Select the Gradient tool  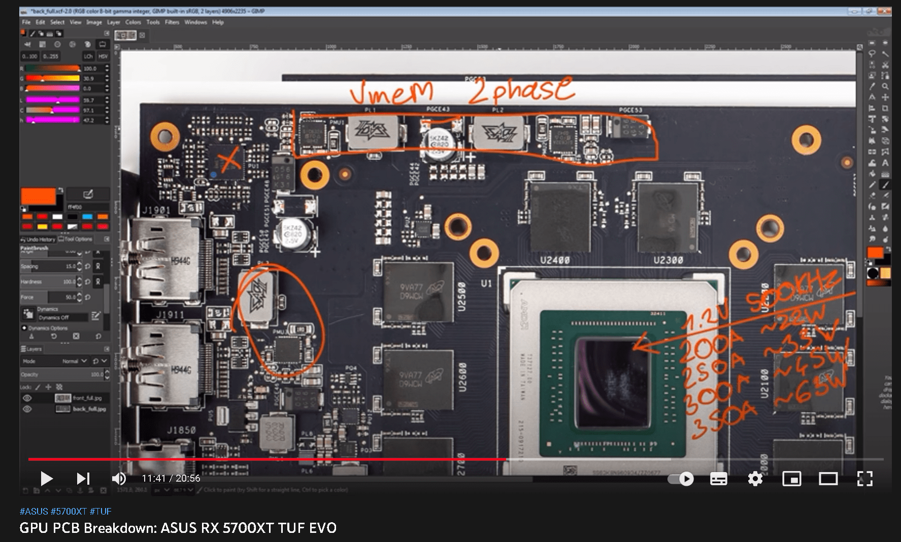[x=885, y=174]
